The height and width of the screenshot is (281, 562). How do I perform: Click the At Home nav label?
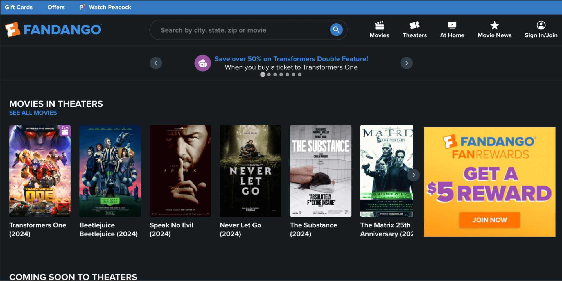pos(452,35)
